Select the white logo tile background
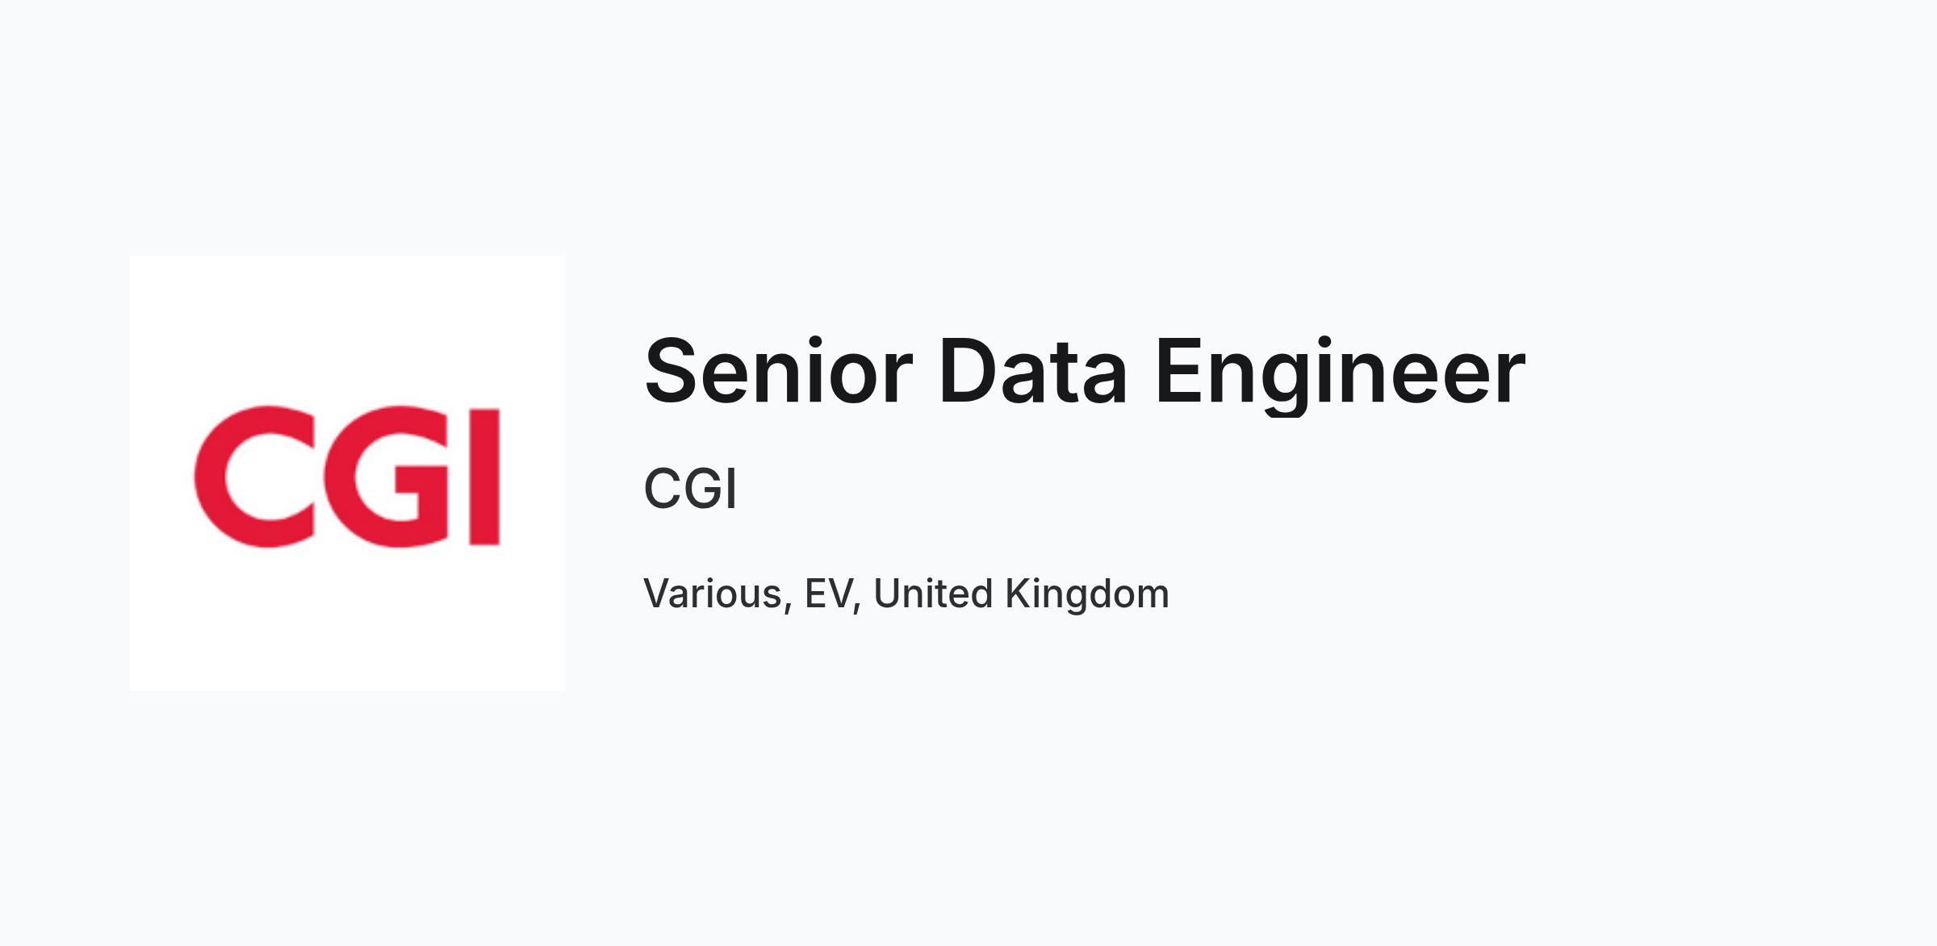 (x=347, y=473)
